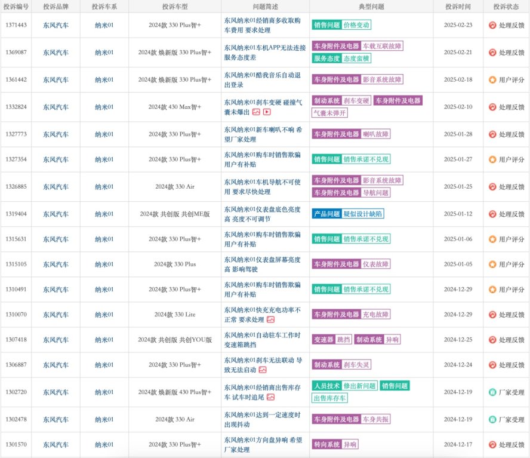Click the 投诉时间 column header
530x458 pixels.
click(x=458, y=7)
